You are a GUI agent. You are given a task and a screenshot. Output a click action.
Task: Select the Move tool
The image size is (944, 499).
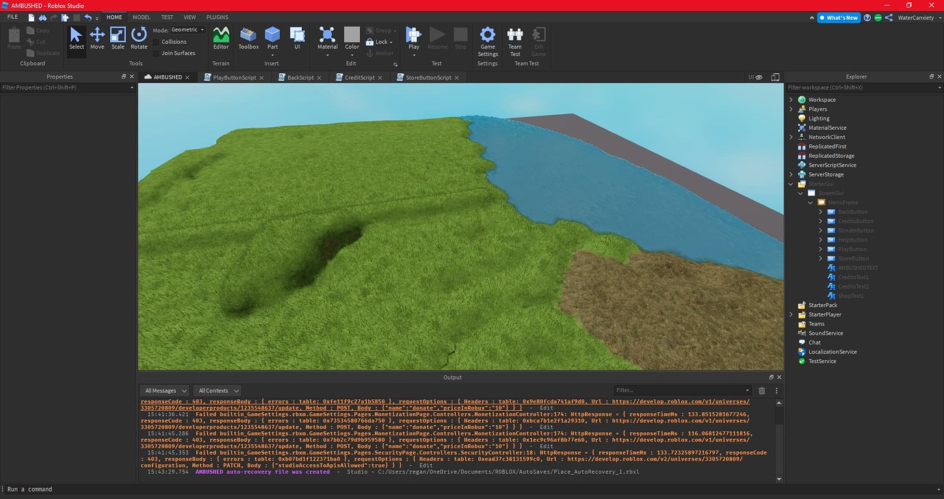tap(97, 38)
